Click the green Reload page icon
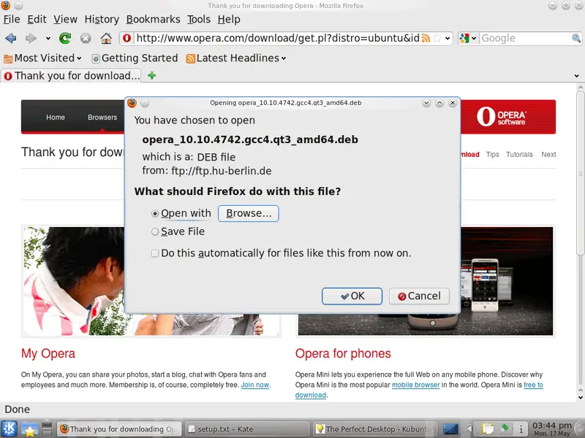 [x=65, y=38]
